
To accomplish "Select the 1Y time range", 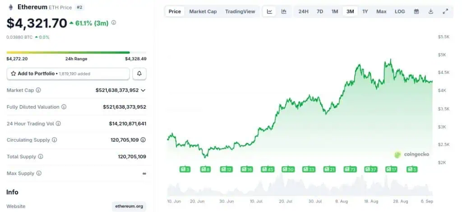I will pyautogui.click(x=365, y=11).
